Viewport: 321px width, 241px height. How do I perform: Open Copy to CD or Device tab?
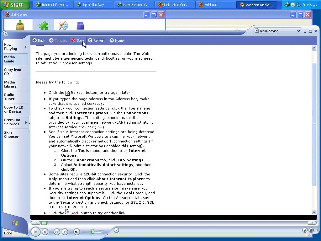coord(15,110)
